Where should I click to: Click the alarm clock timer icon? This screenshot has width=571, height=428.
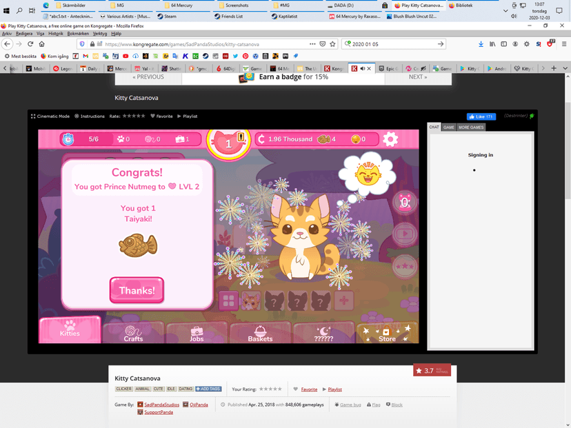point(68,139)
